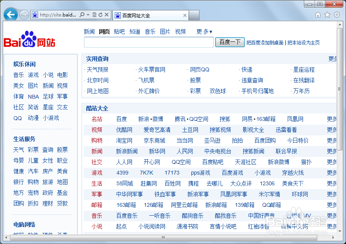Close the 百度网址大全 tab
Image resolution: width=346 pixels, height=244 pixels.
185,15
